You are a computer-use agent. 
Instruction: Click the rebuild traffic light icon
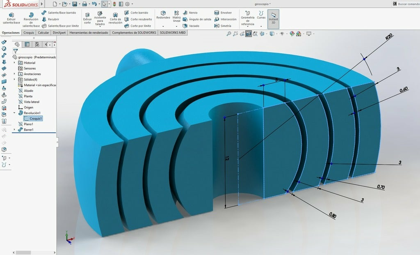tap(114, 4)
